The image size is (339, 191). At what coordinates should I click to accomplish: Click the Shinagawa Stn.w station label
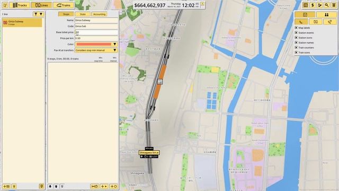point(149,153)
